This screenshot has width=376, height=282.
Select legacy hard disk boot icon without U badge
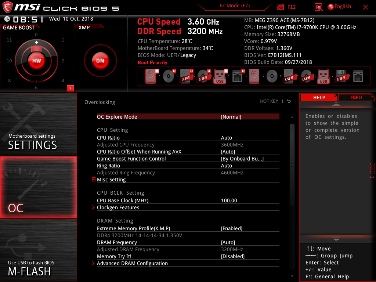(254, 76)
